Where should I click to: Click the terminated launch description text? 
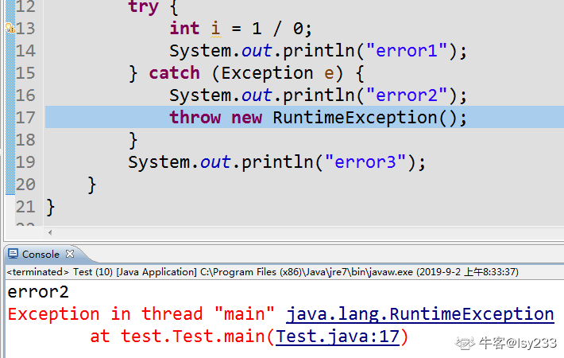click(x=263, y=272)
